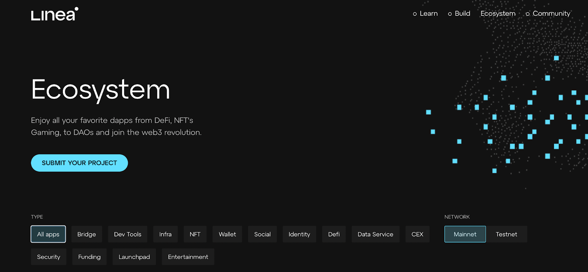588x272 pixels.
Task: Select the All apps filter
Action: click(48, 234)
